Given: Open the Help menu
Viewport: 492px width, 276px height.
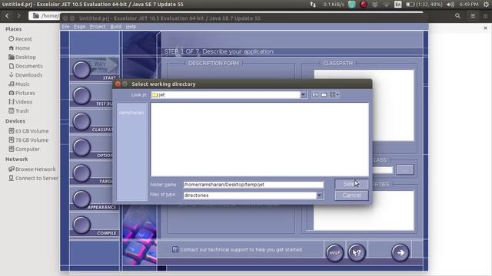Looking at the screenshot, I should pos(131,27).
